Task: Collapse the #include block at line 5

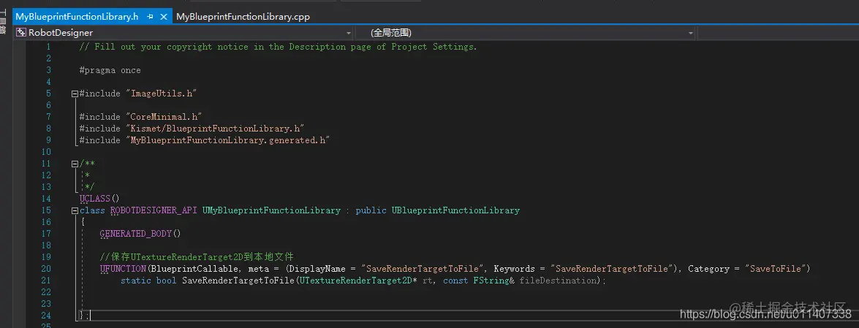Action: tap(75, 94)
